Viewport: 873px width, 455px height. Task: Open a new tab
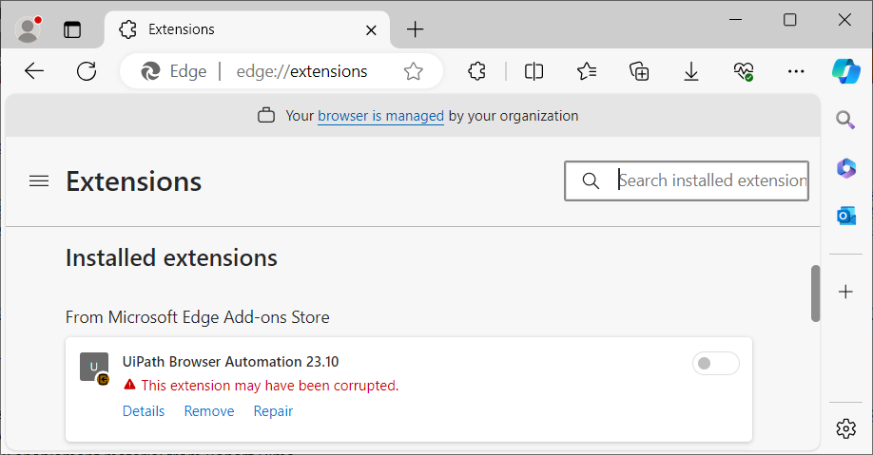(x=415, y=29)
